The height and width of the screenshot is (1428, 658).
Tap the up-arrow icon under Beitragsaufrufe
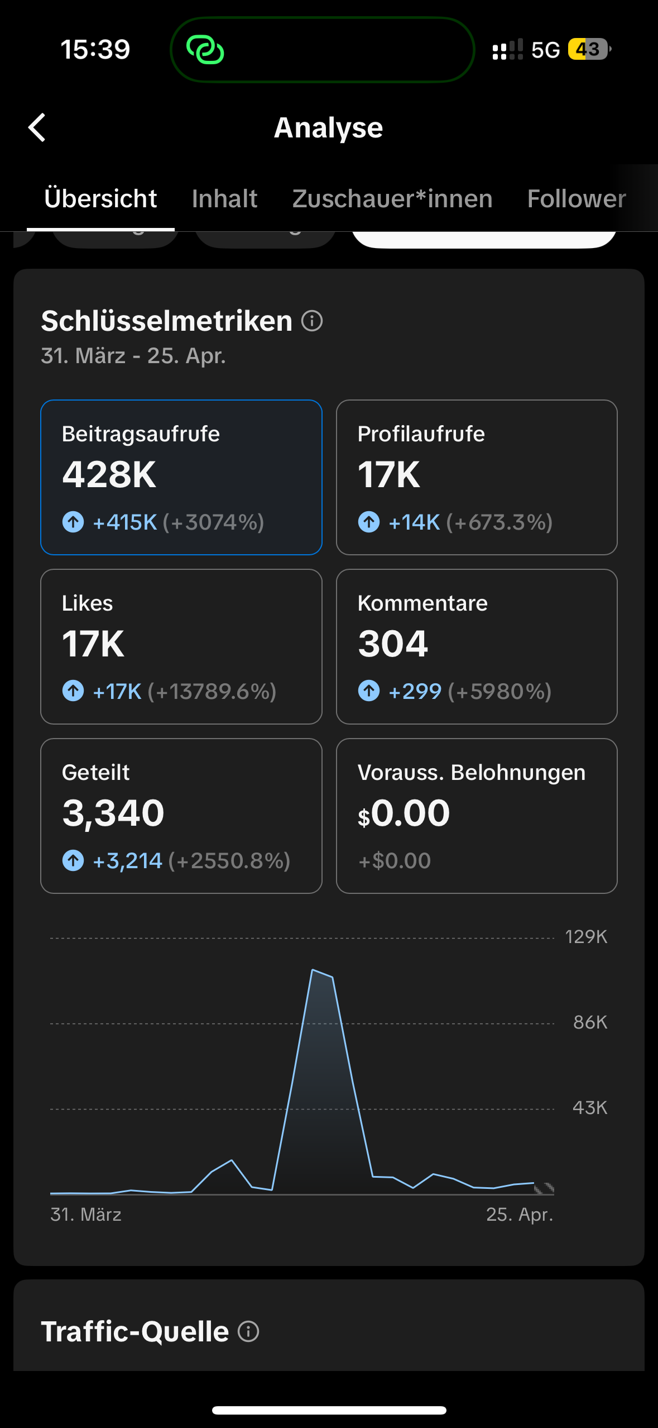click(73, 522)
